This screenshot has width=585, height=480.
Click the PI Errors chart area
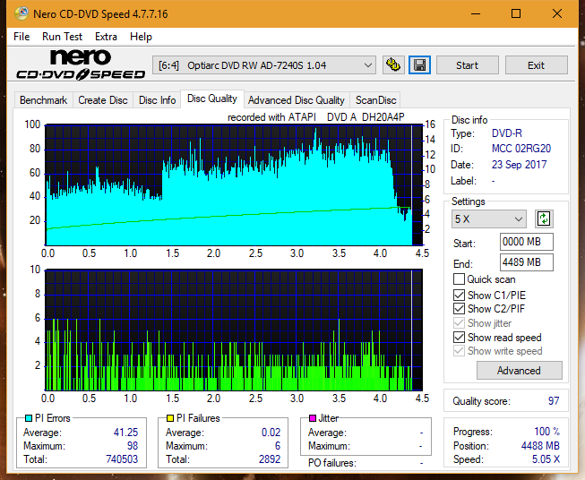234,185
